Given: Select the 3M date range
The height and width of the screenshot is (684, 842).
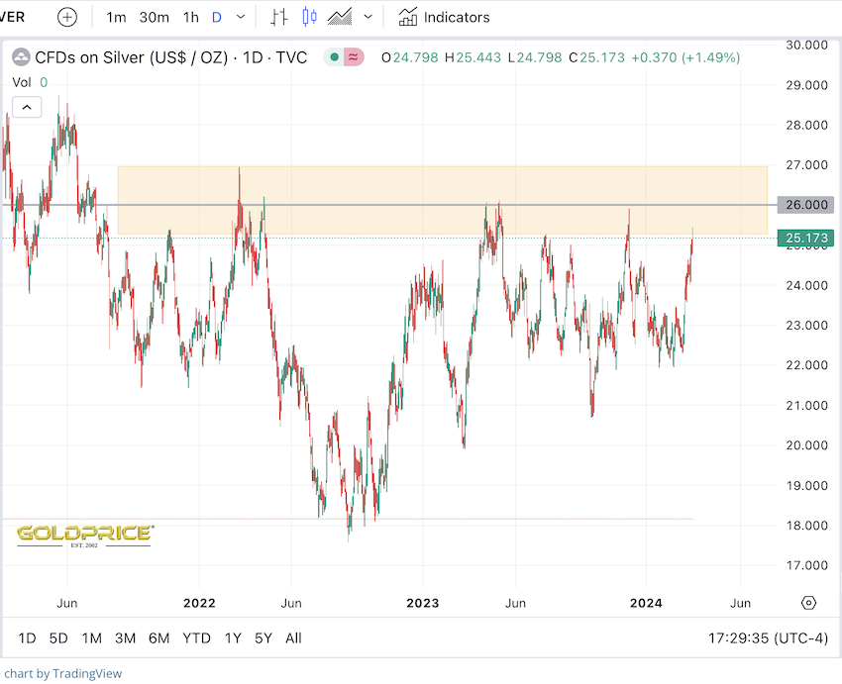Looking at the screenshot, I should (125, 638).
